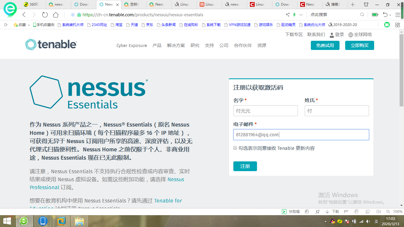Open the 合作伙伴 menu
Viewport: 404px width, 227px height.
pos(243,46)
